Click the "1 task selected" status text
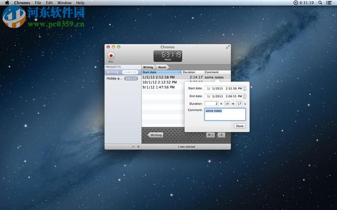 (186, 147)
